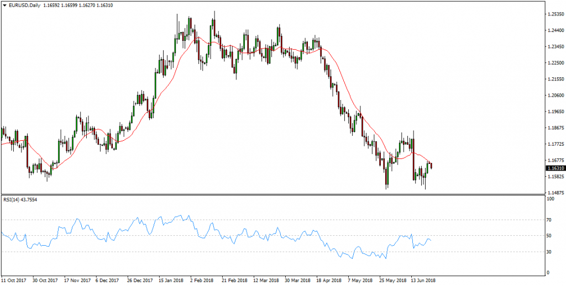Click the 1.15825 price axis label
This screenshot has width=566, height=286.
pos(555,176)
